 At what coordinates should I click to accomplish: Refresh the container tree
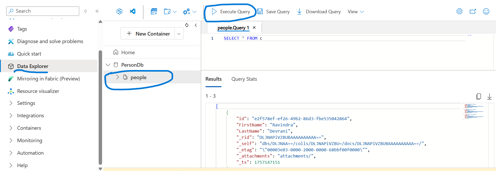click(x=187, y=25)
